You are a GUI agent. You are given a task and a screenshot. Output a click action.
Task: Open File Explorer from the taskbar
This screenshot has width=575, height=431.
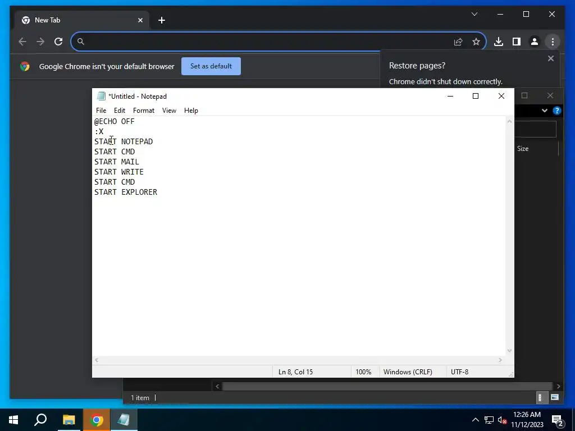click(x=69, y=420)
